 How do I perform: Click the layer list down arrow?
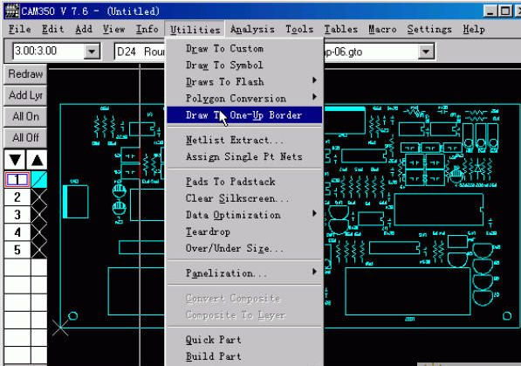pyautogui.click(x=15, y=160)
